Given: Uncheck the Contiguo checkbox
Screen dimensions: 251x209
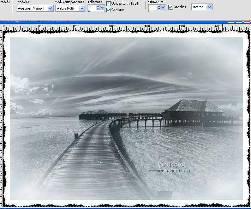Looking at the screenshot, I should [108, 10].
